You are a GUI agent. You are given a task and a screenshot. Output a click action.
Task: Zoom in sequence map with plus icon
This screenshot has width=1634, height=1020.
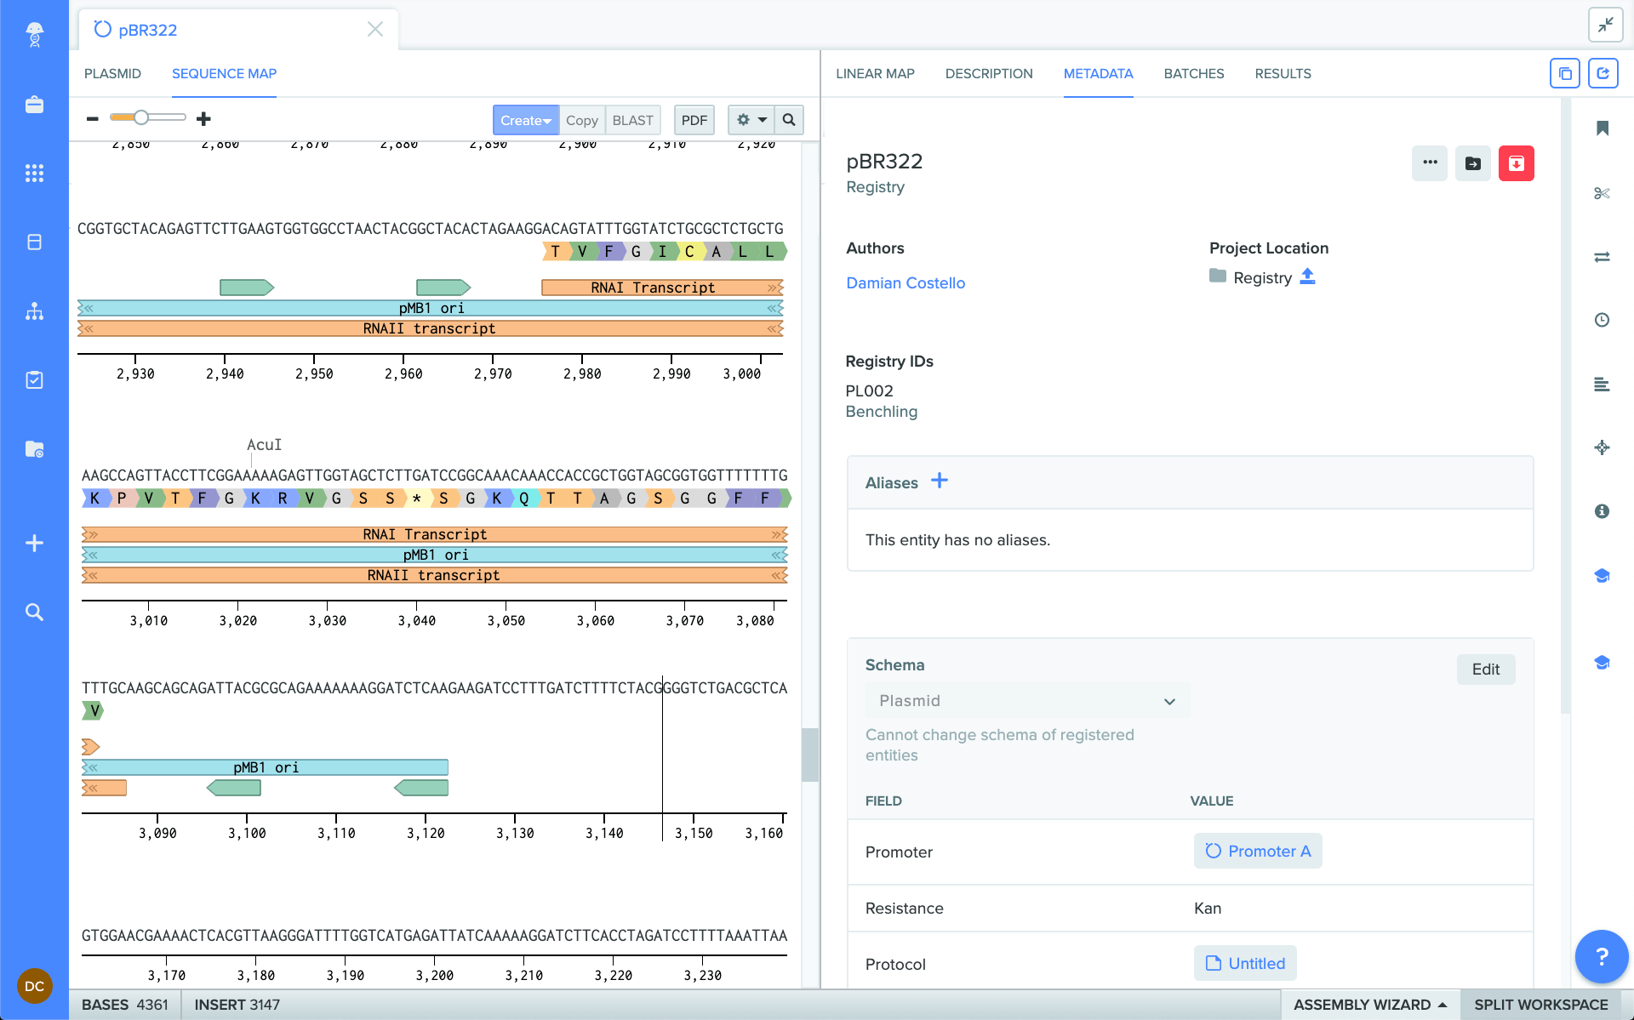203,119
